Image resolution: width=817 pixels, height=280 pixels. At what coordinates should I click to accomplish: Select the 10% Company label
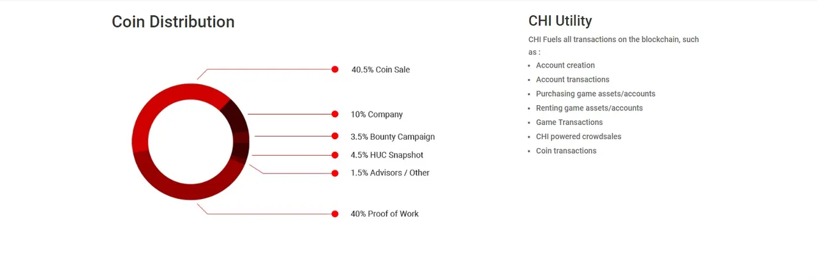point(377,115)
